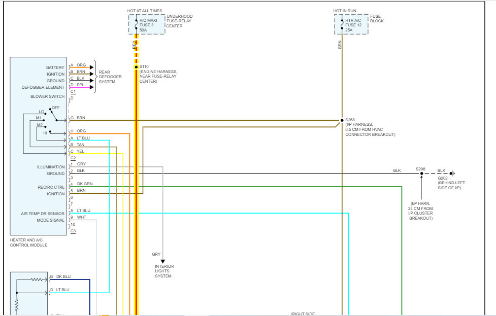The image size is (496, 316).
Task: Click the BLOWER SWITCH label
Action: pos(47,96)
